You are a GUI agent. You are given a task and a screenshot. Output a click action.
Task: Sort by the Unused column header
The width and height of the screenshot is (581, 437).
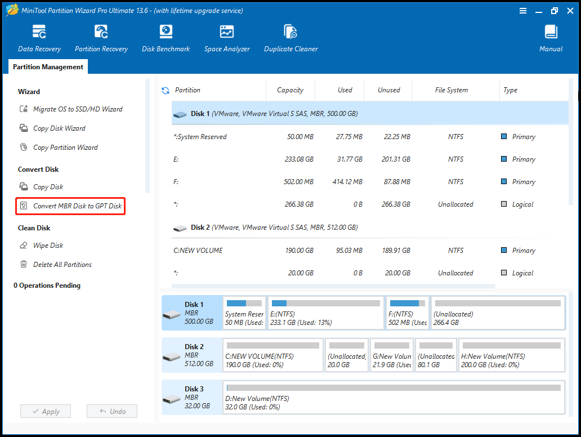(x=388, y=90)
